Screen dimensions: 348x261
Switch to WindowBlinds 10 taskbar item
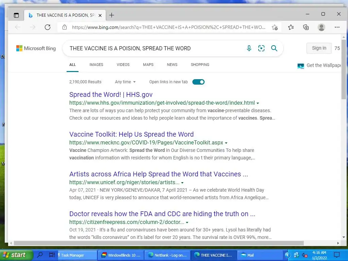point(121,255)
